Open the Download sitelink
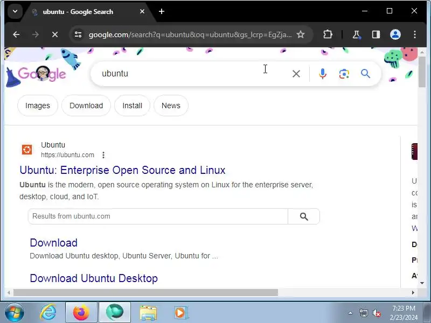 pos(53,243)
